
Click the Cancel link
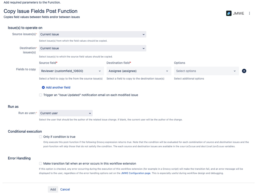pyautogui.click(x=65, y=189)
